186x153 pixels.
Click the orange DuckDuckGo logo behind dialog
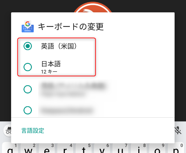click(93, 7)
